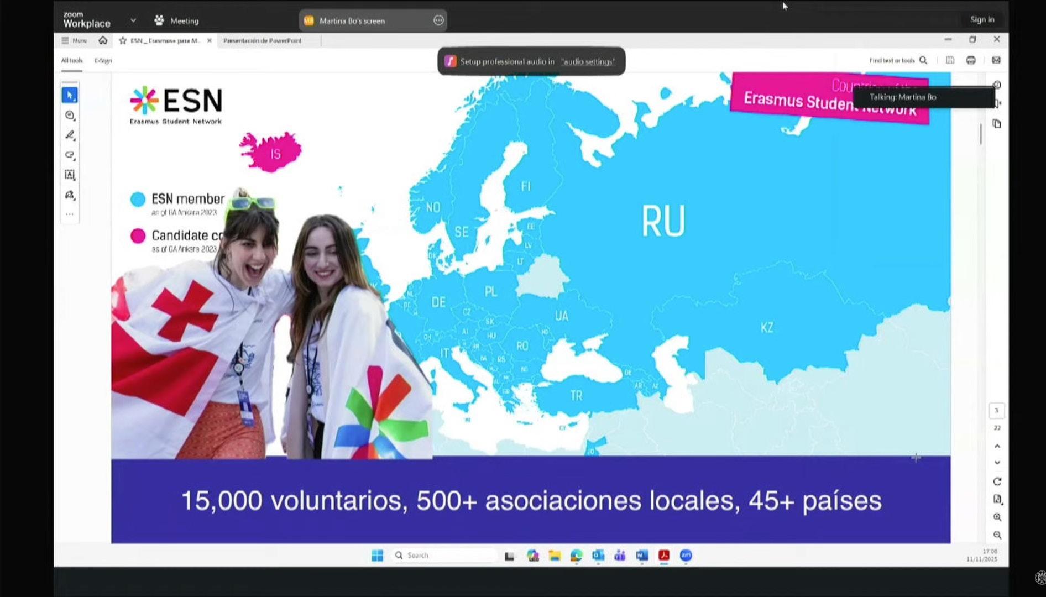
Task: Show more tools via the three-dot icon
Action: pos(70,214)
